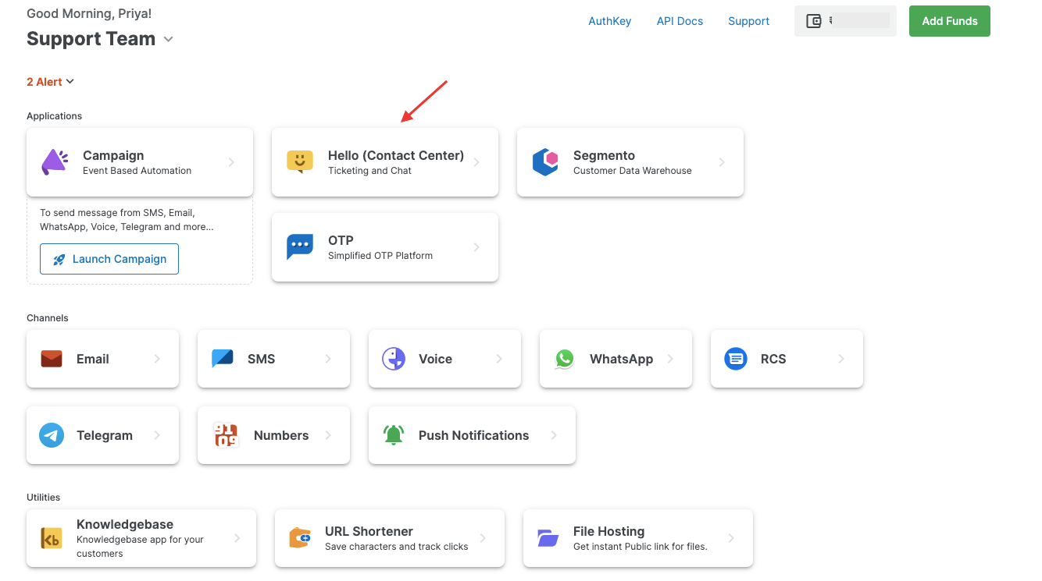Click the Email envelope icon
The width and height of the screenshot is (1042, 581).
52,359
